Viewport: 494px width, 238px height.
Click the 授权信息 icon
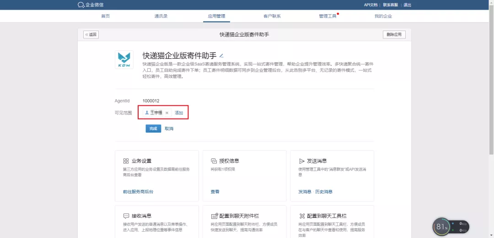[214, 161]
